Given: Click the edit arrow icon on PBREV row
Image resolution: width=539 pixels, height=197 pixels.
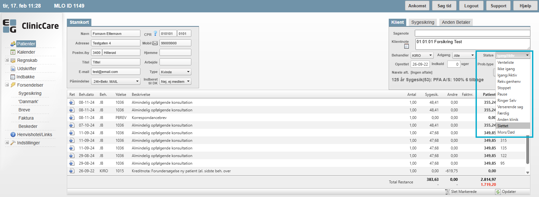Looking at the screenshot, I should pyautogui.click(x=72, y=118).
